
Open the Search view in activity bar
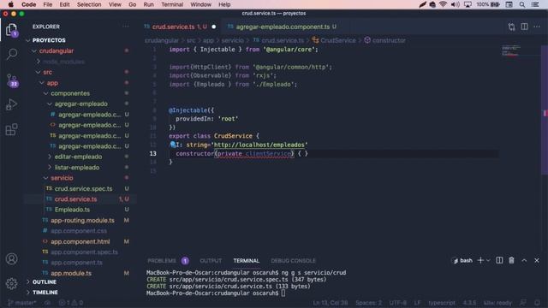pos(11,54)
